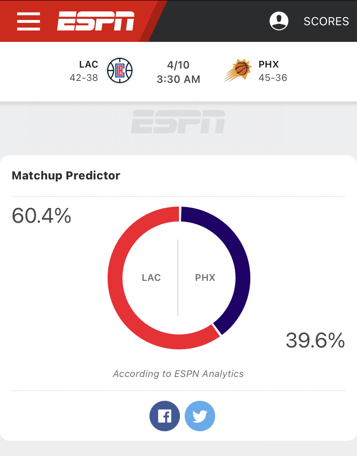357x456 pixels.
Task: Click the Matchup Predictor heading
Action: (x=66, y=175)
